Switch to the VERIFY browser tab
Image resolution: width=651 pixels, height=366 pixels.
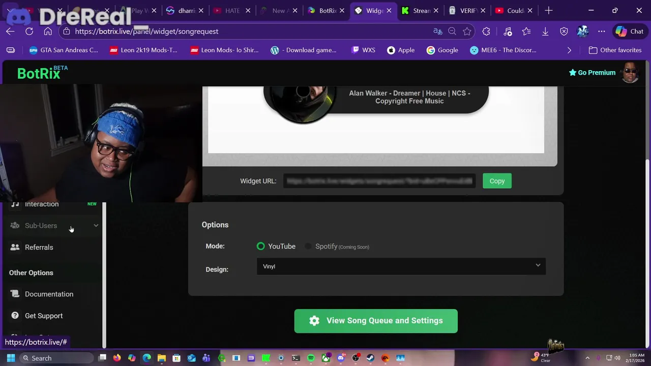pyautogui.click(x=467, y=11)
